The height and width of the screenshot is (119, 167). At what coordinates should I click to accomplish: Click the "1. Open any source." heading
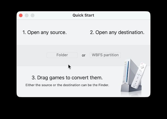click(x=44, y=32)
